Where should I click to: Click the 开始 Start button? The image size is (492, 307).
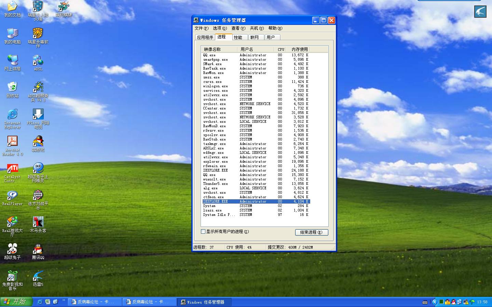[x=16, y=302]
